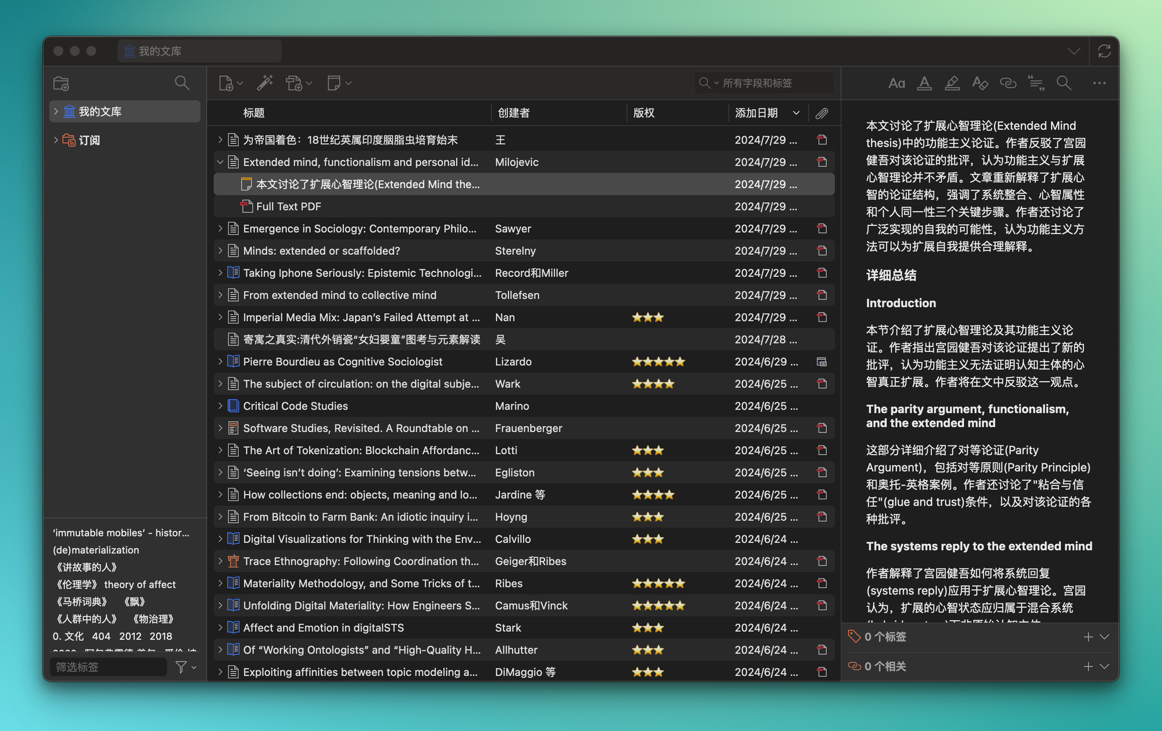Viewport: 1162px width, 731px height.
Task: Select the '《讲故事的人》' tag
Action: tap(87, 567)
